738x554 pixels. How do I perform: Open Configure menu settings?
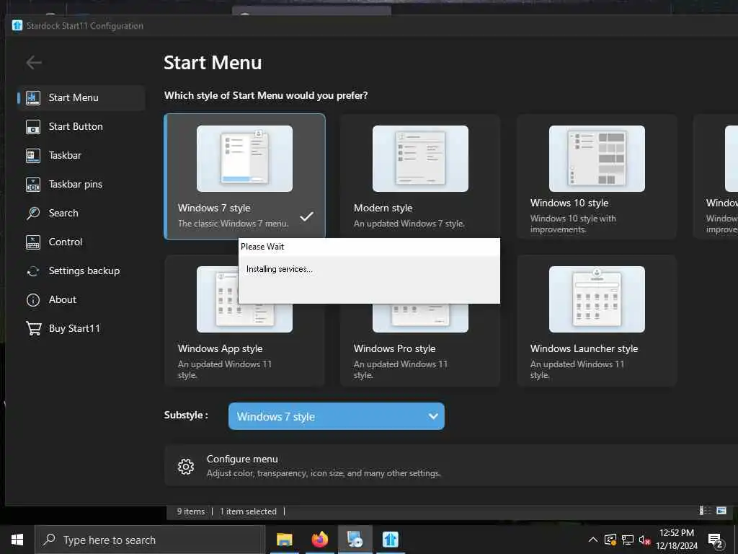click(451, 465)
